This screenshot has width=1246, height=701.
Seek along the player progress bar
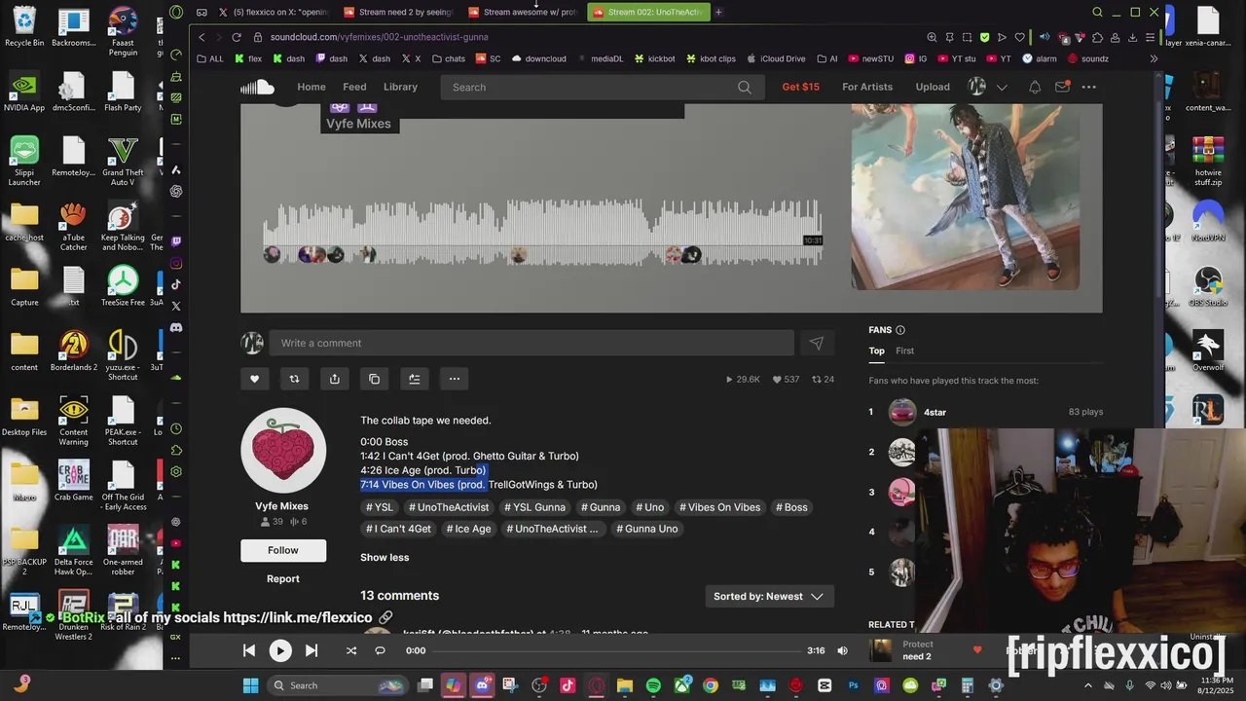click(615, 650)
